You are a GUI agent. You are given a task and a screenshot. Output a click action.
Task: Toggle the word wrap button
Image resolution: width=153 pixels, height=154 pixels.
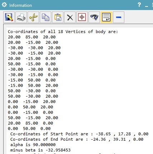106,17
